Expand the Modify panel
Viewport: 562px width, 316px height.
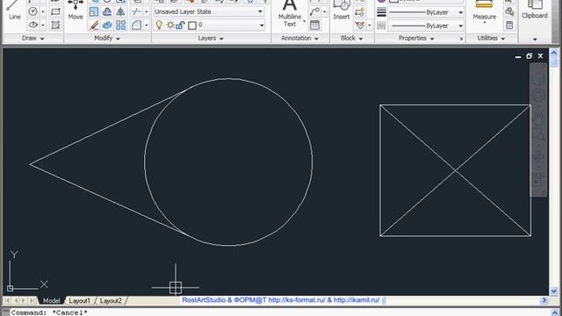107,38
